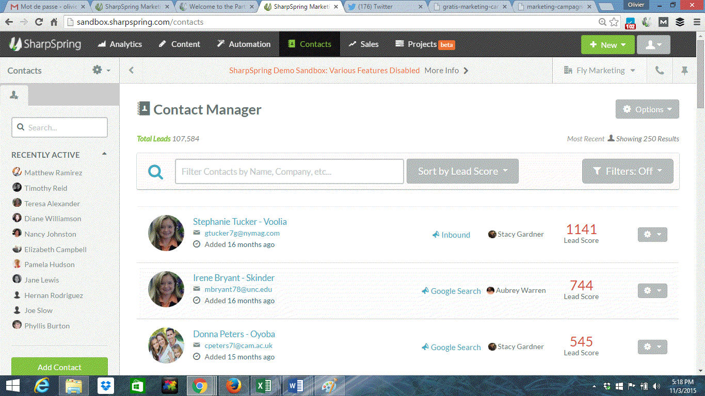The height and width of the screenshot is (396, 705).
Task: Click the gear icon on Donna Peters' row
Action: (652, 346)
